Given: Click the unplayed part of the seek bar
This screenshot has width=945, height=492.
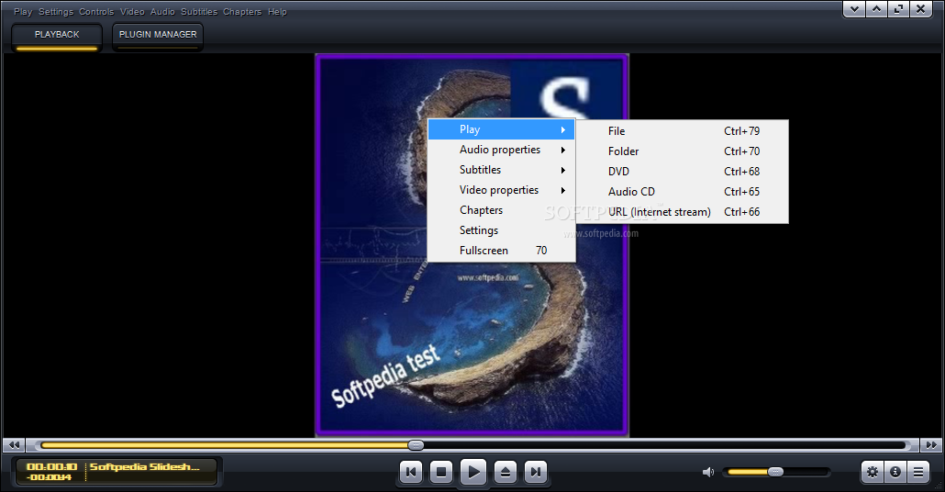Looking at the screenshot, I should (665, 445).
